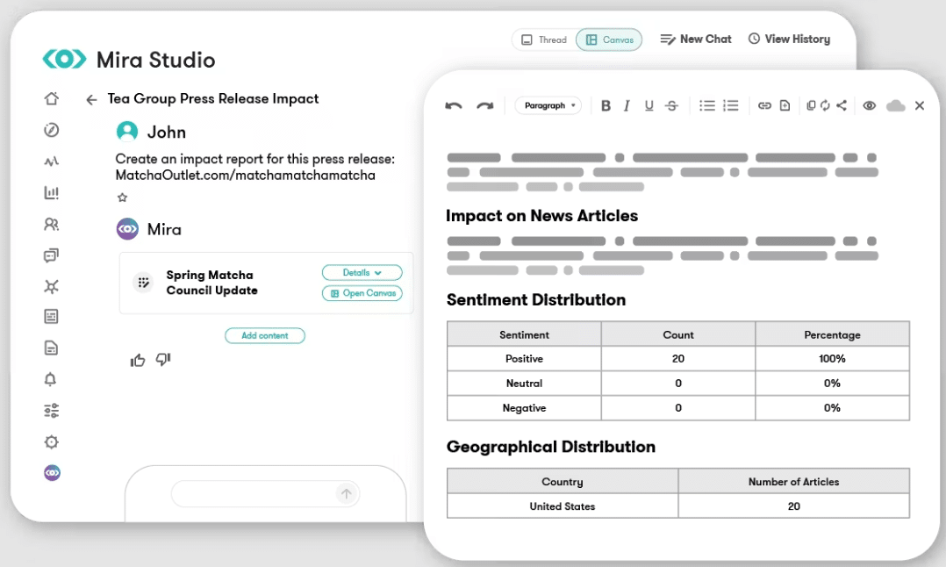This screenshot has width=946, height=567.
Task: Toggle bold formatting
Action: [606, 105]
